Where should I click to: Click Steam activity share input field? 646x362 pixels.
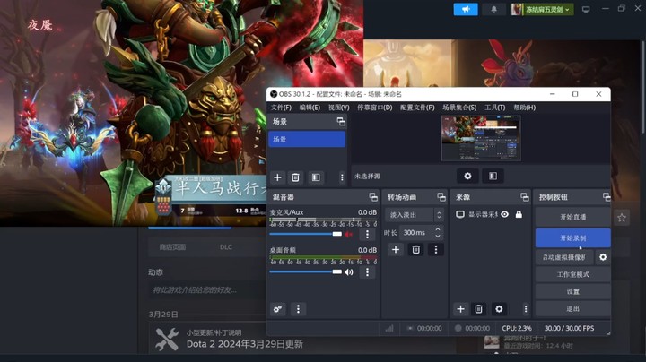[x=206, y=290]
